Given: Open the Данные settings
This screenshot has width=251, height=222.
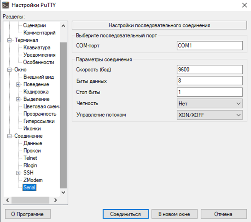Looking at the screenshot, I should point(33,143).
